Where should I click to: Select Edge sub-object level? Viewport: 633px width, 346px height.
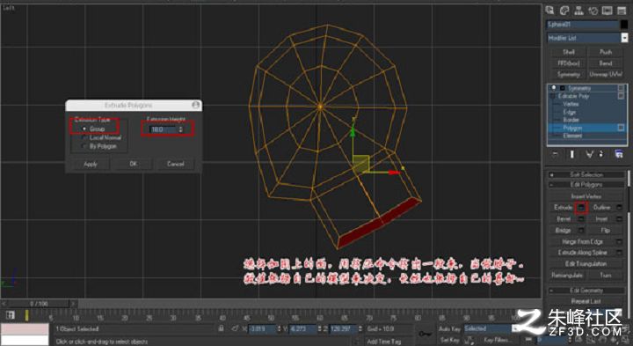[569, 112]
